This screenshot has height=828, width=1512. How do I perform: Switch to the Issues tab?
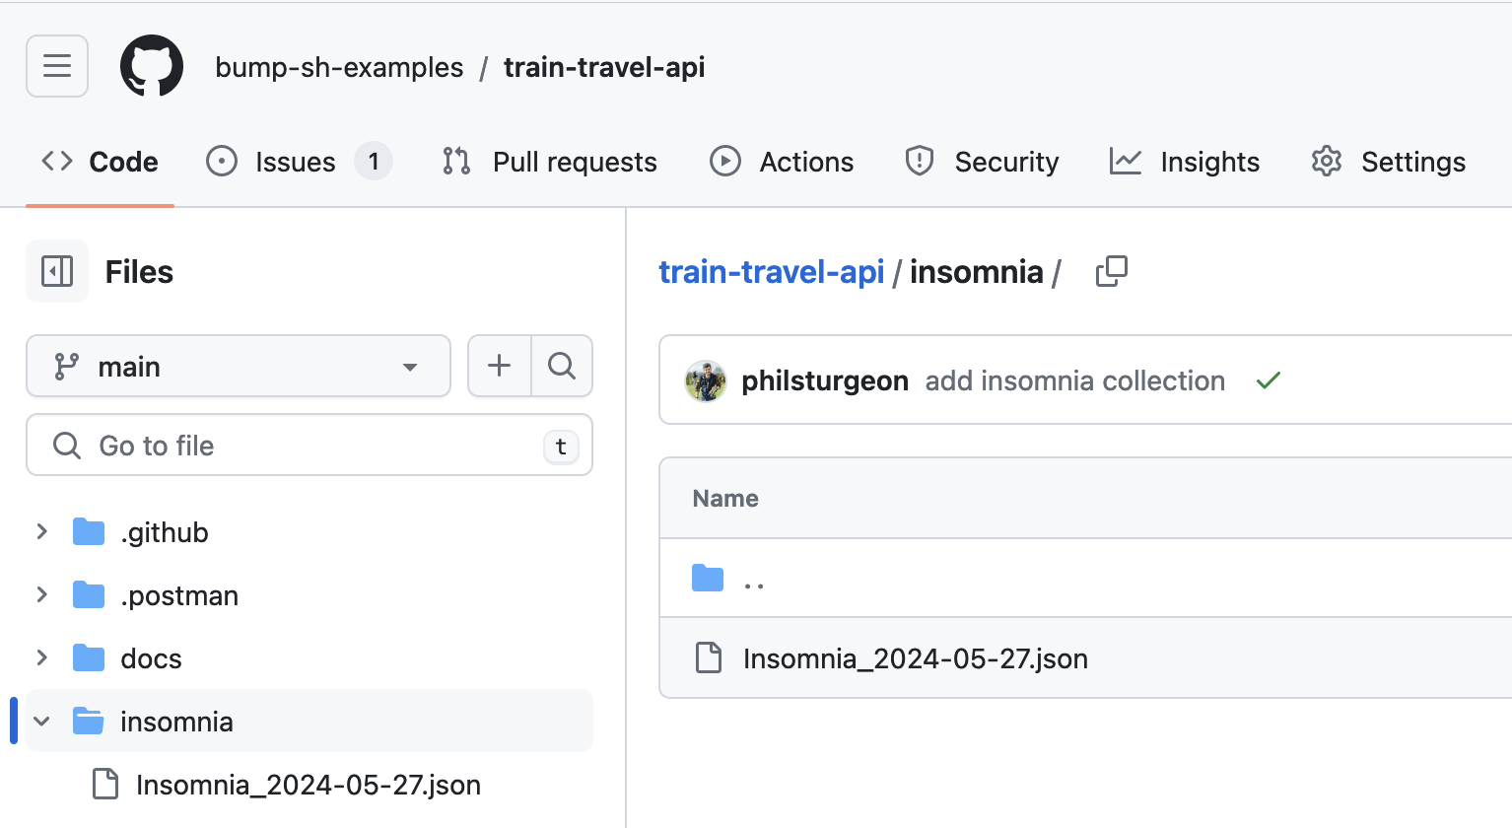tap(296, 162)
